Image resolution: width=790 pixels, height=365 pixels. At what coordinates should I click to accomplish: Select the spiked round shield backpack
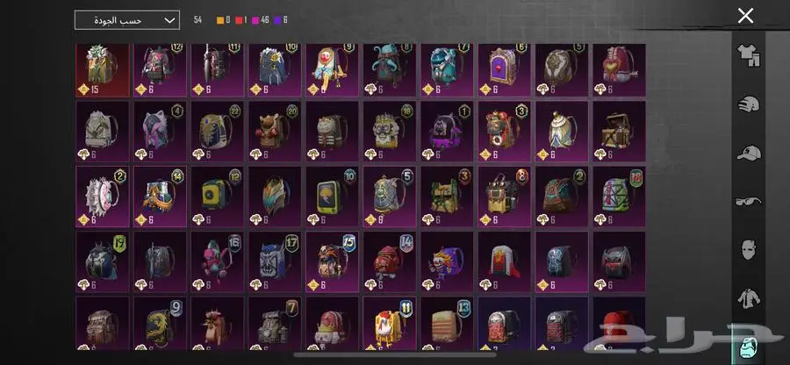click(x=103, y=197)
